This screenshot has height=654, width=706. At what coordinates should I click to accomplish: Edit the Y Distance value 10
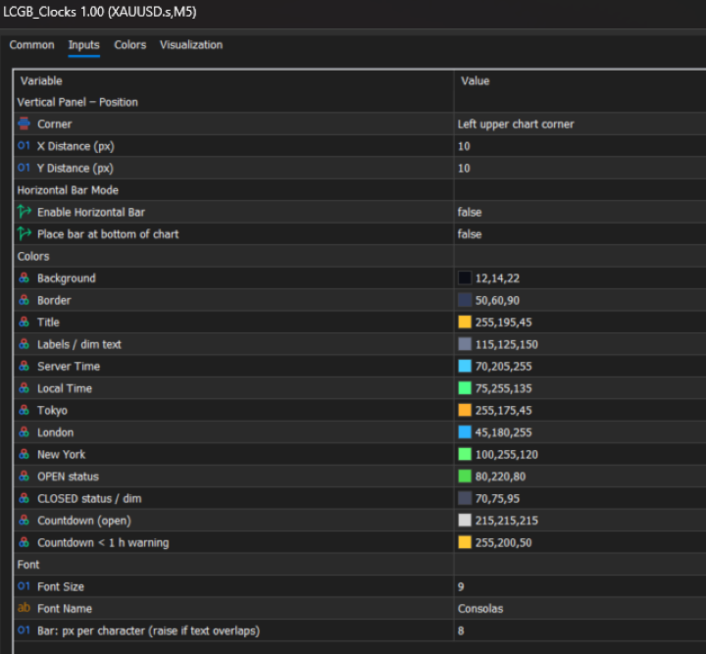(x=464, y=169)
